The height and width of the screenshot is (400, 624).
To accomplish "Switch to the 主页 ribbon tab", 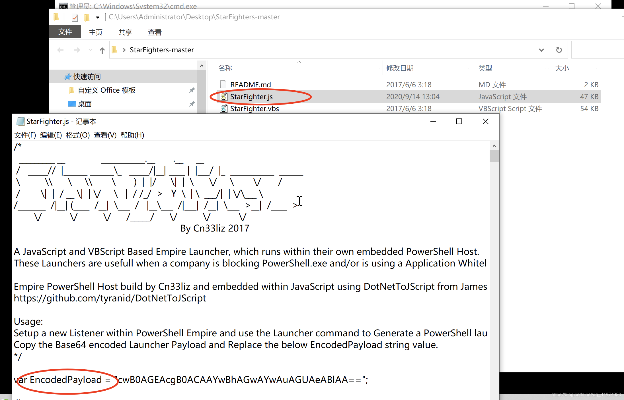I will 95,32.
